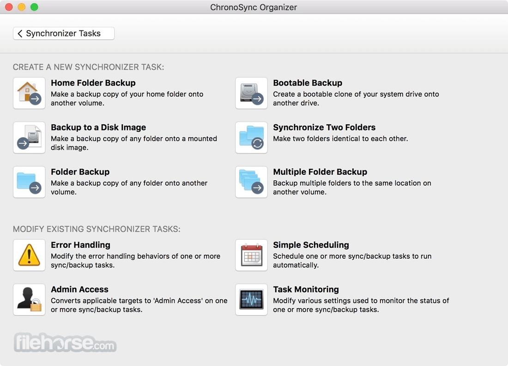Click the 'Modify the error handling behaviors' description
Viewport: 508px width, 366px height.
point(135,261)
